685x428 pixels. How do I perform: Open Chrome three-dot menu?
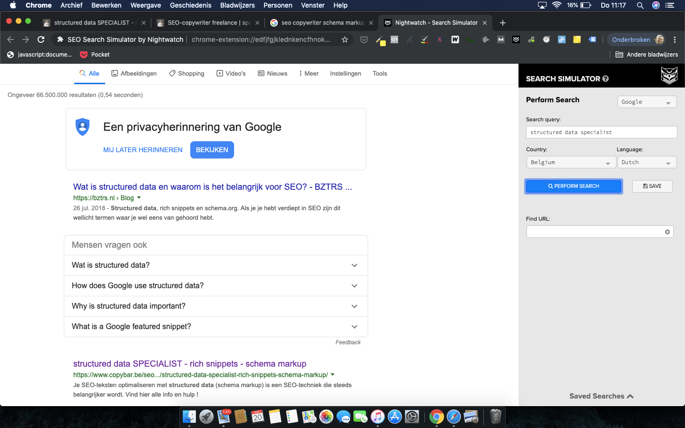tap(675, 39)
